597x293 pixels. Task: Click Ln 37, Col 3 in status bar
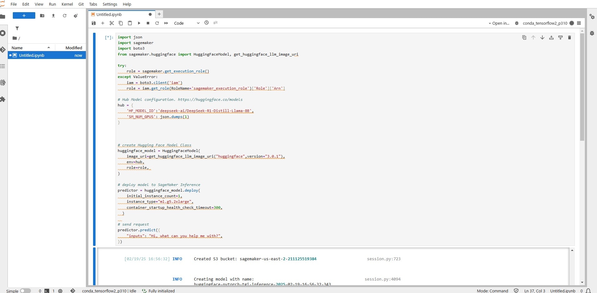pos(535,291)
